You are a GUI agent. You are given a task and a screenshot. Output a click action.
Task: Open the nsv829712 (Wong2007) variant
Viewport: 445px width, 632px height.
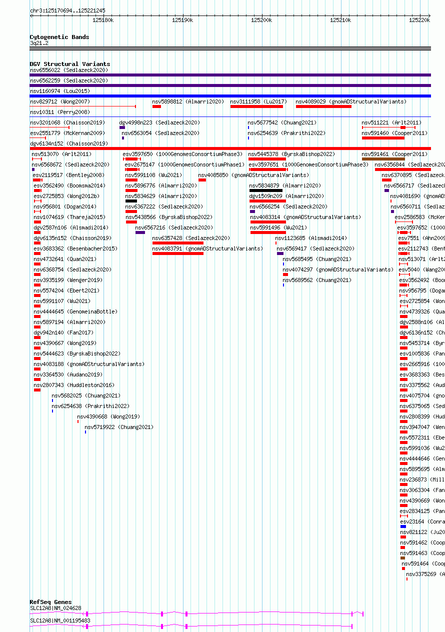[x=59, y=101]
